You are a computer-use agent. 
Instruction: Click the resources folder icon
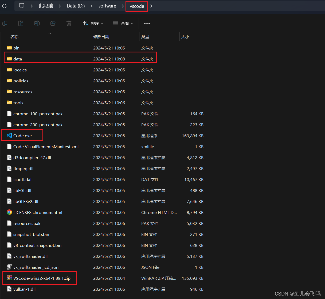[x=9, y=91]
